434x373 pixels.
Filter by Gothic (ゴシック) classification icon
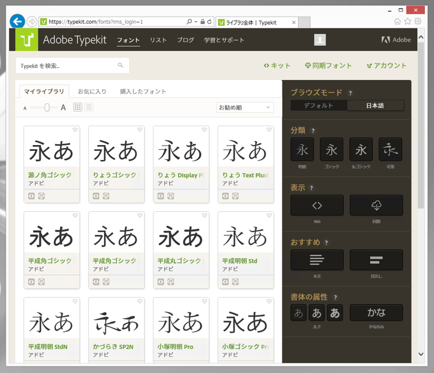click(331, 150)
